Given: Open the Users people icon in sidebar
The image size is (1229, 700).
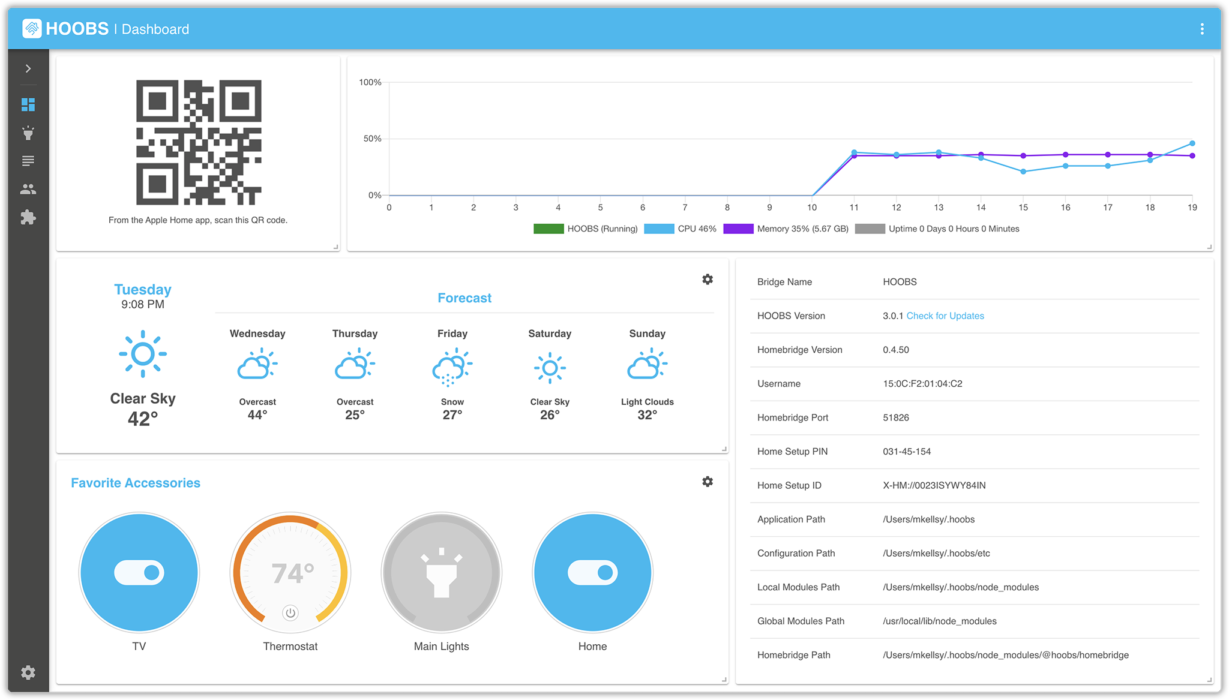Looking at the screenshot, I should (28, 189).
